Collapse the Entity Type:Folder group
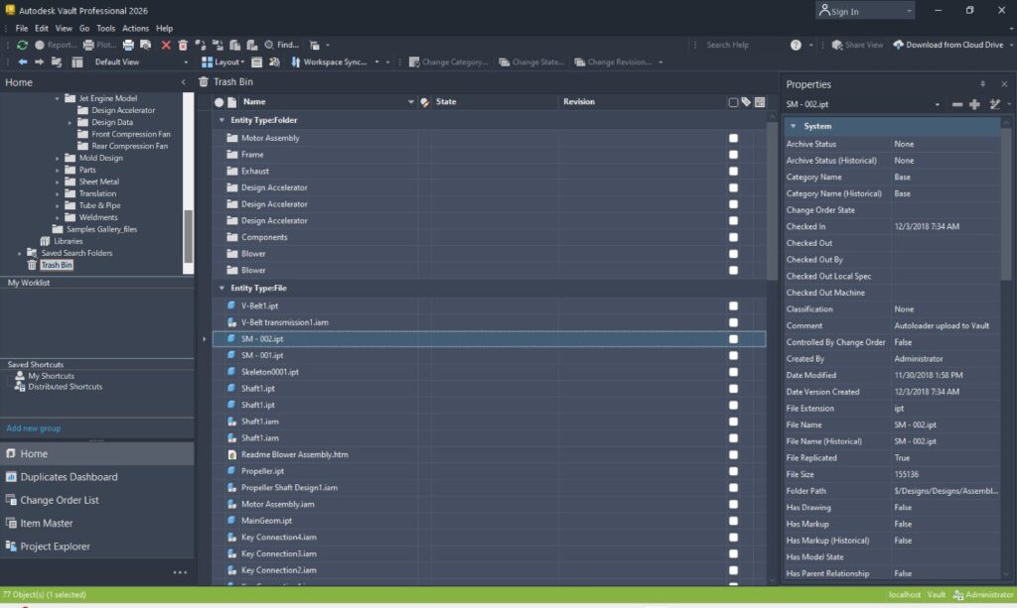Viewport: 1017px width, 608px height. [221, 120]
